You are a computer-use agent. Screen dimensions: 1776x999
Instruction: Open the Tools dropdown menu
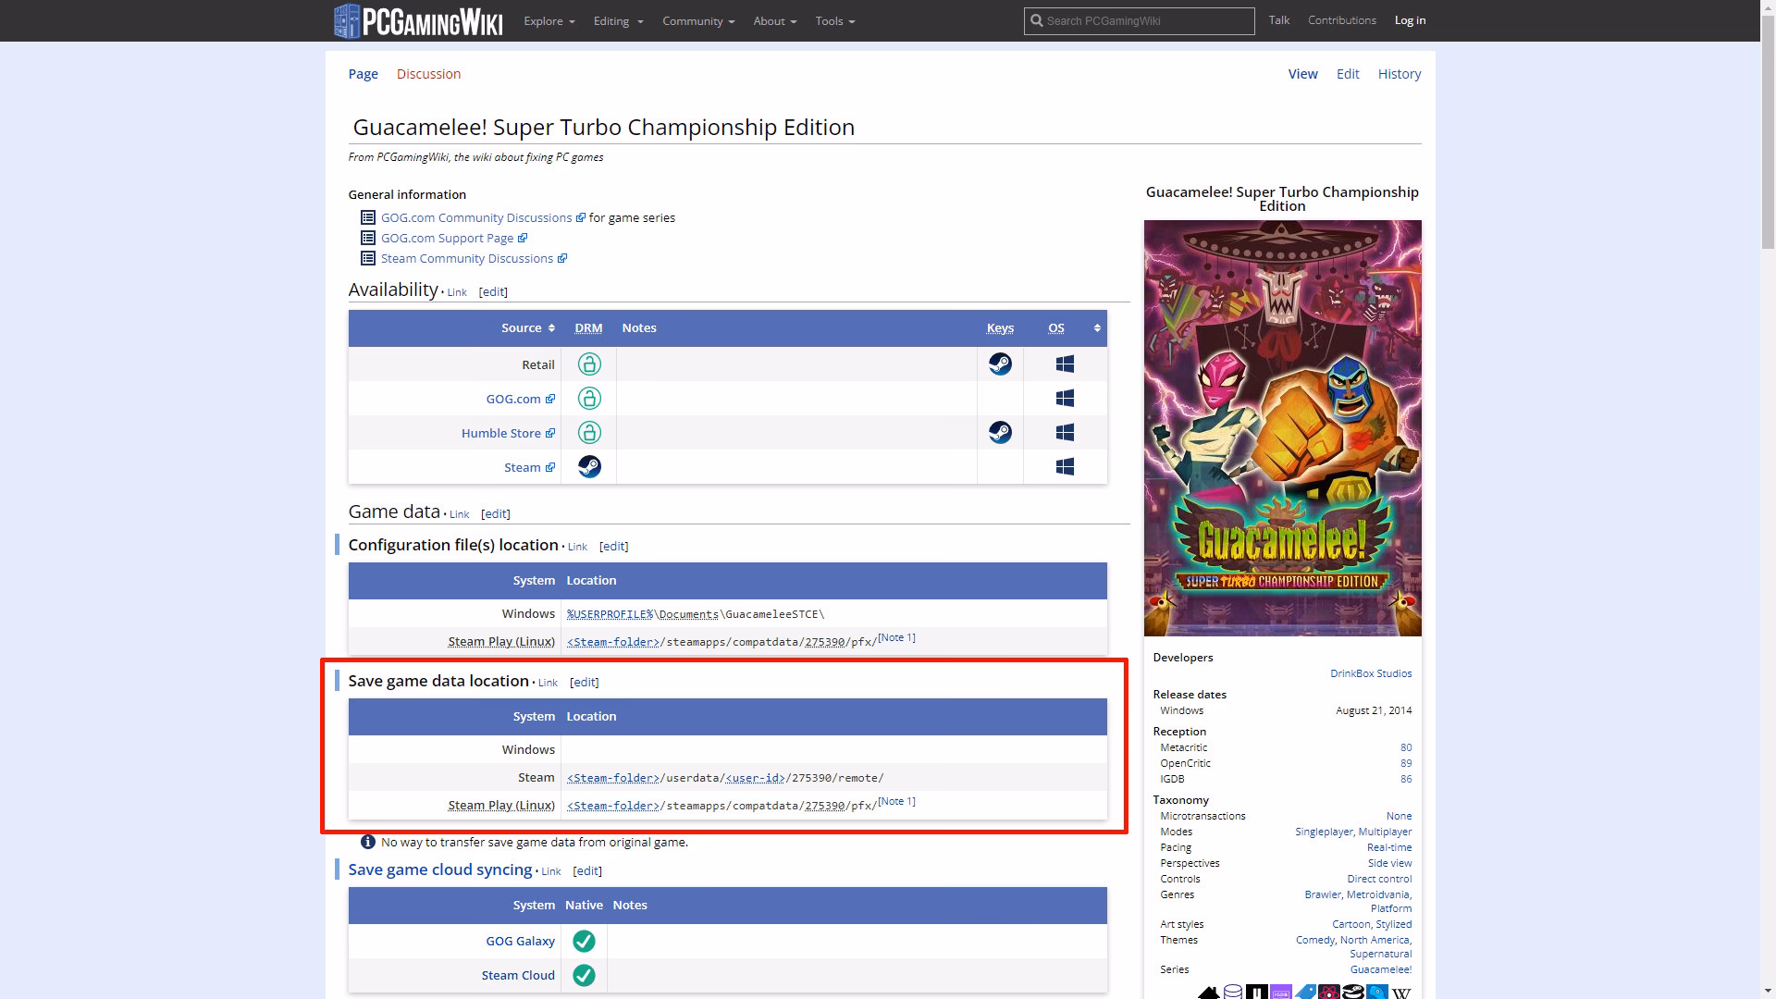[835, 20]
